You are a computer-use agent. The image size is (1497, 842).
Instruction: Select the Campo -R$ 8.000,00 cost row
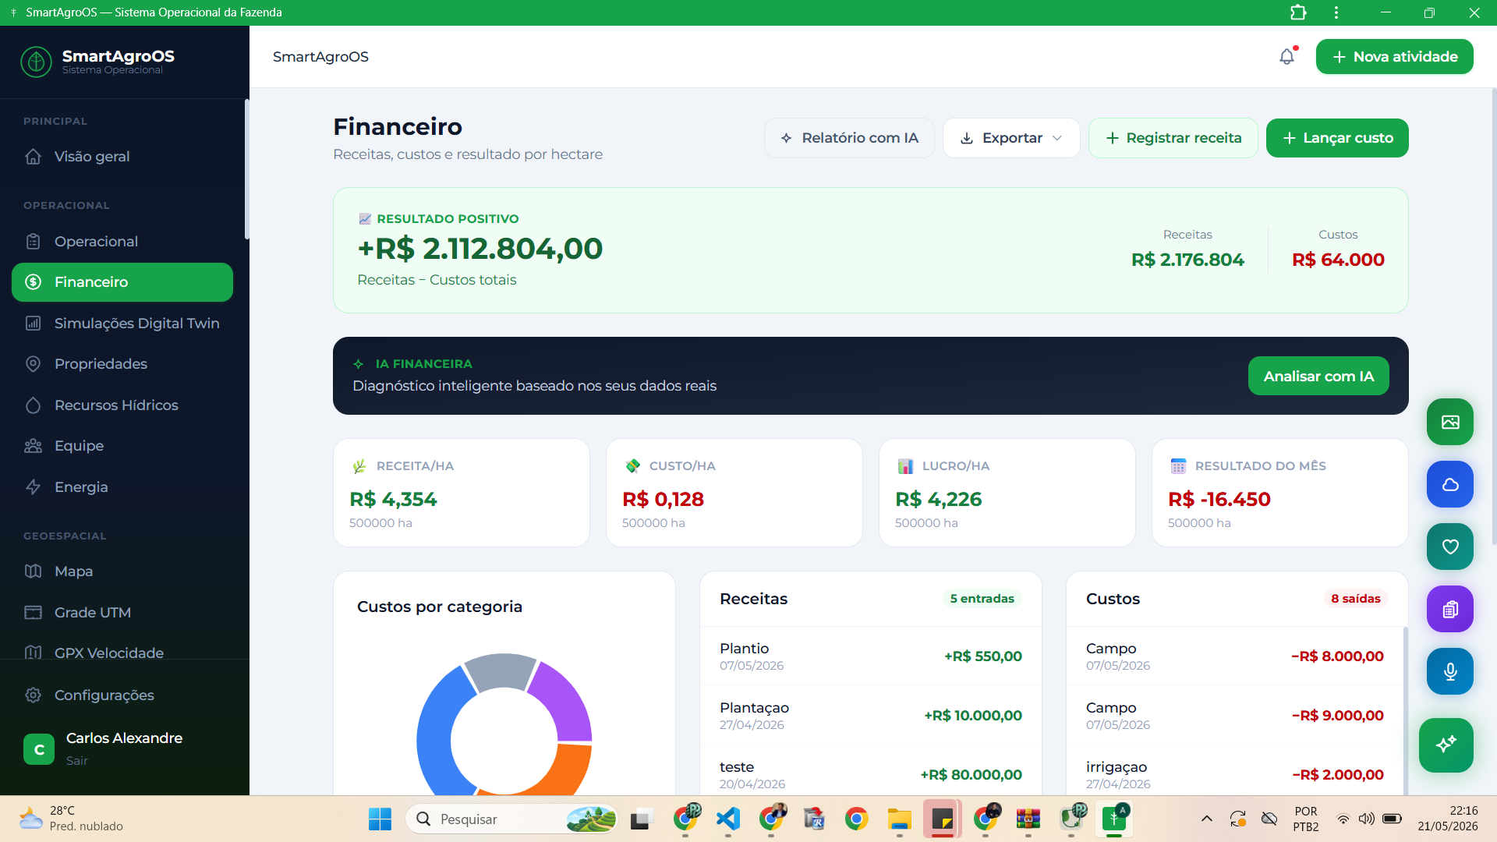pos(1235,656)
